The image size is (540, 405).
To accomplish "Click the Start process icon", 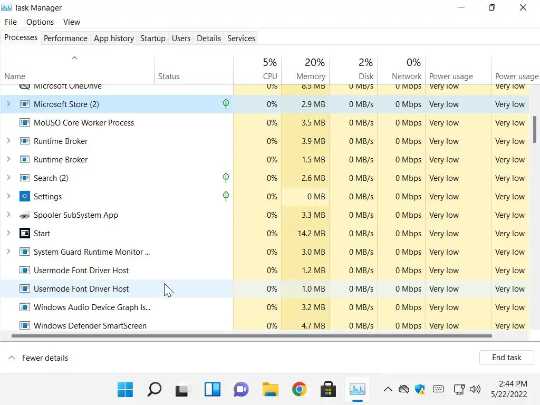I will (x=24, y=233).
